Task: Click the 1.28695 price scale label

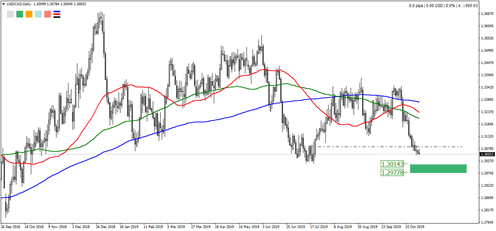Action: [487, 198]
